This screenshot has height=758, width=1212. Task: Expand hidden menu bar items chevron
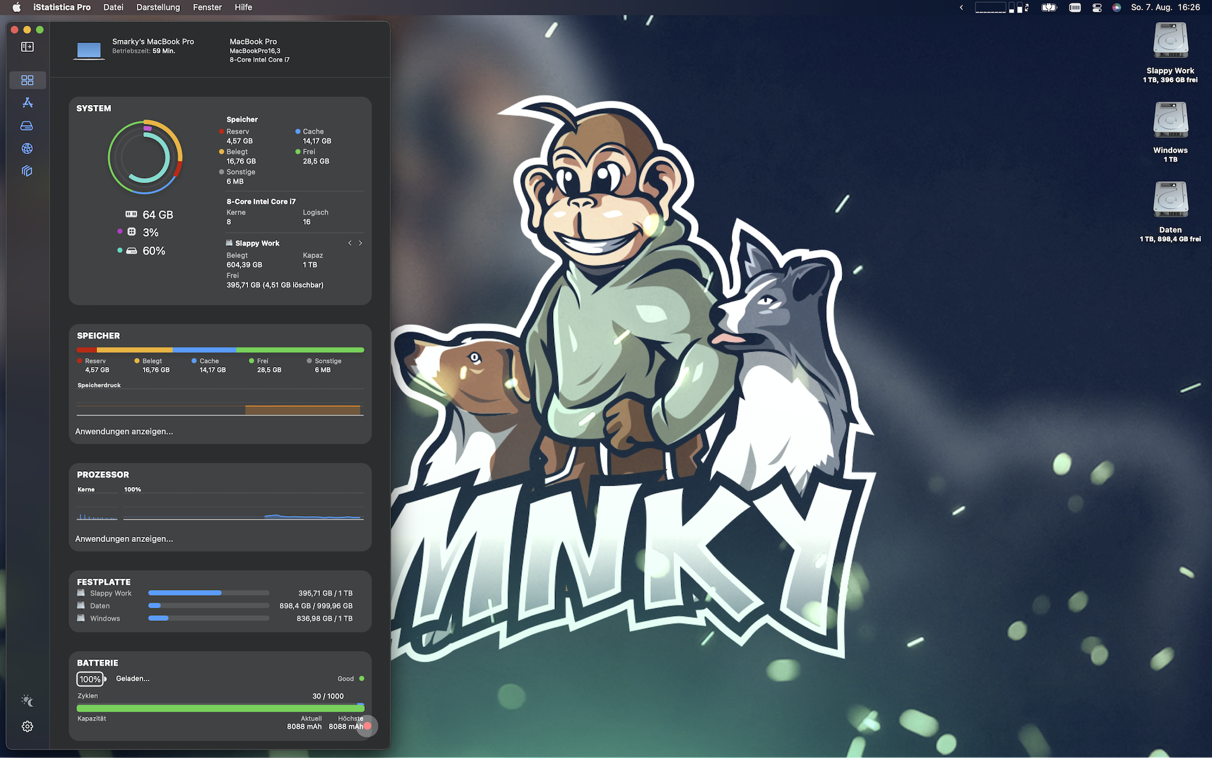(x=961, y=8)
